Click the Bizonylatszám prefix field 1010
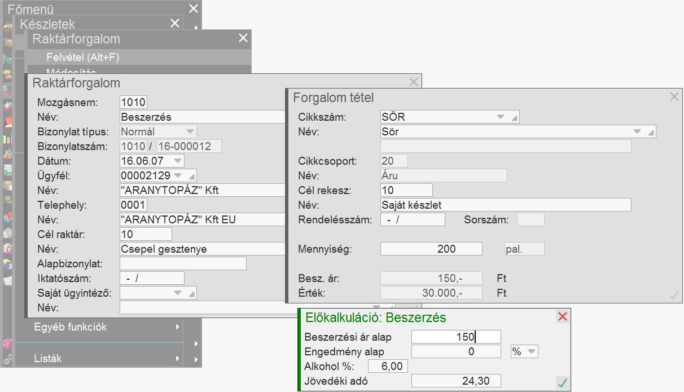The height and width of the screenshot is (392, 684). point(134,146)
